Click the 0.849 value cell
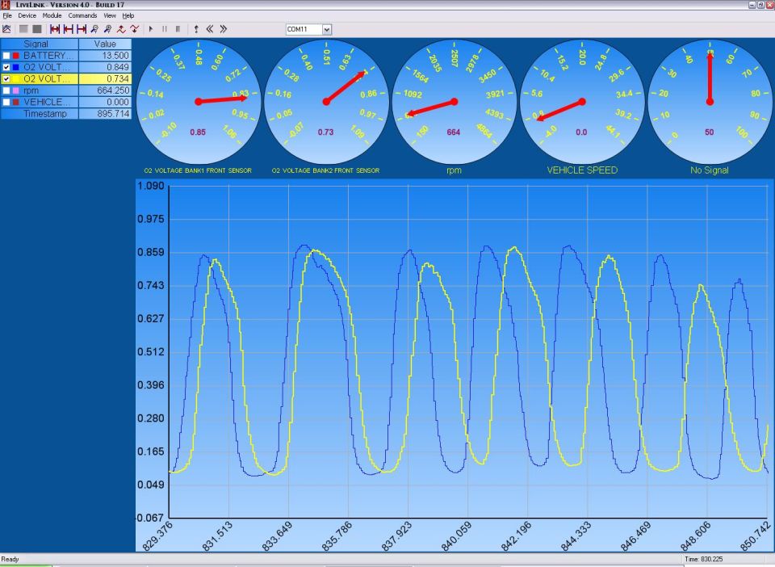 click(105, 67)
